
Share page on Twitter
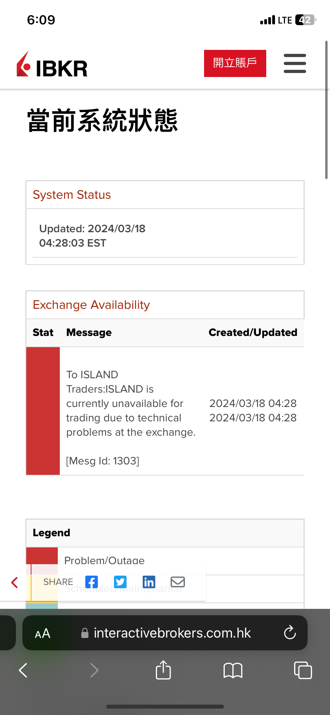coord(120,582)
